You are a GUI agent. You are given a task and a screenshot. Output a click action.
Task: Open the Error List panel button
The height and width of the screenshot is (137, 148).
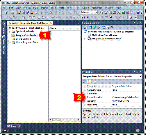(14, 126)
